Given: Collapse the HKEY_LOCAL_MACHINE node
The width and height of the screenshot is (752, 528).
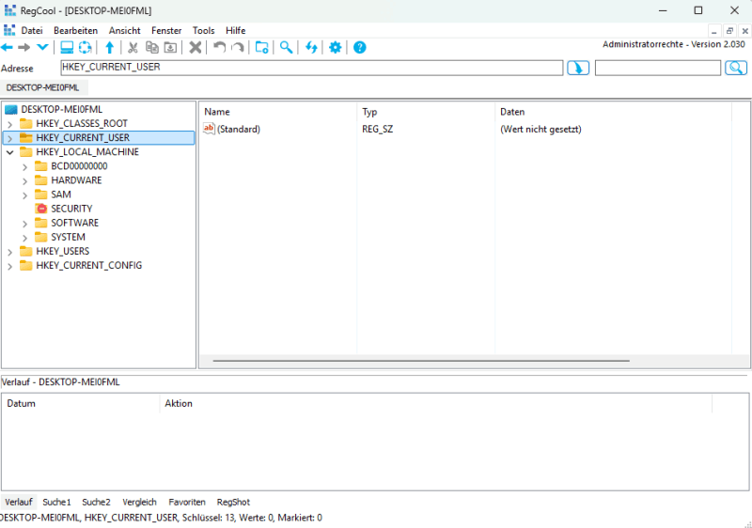Looking at the screenshot, I should tap(10, 152).
